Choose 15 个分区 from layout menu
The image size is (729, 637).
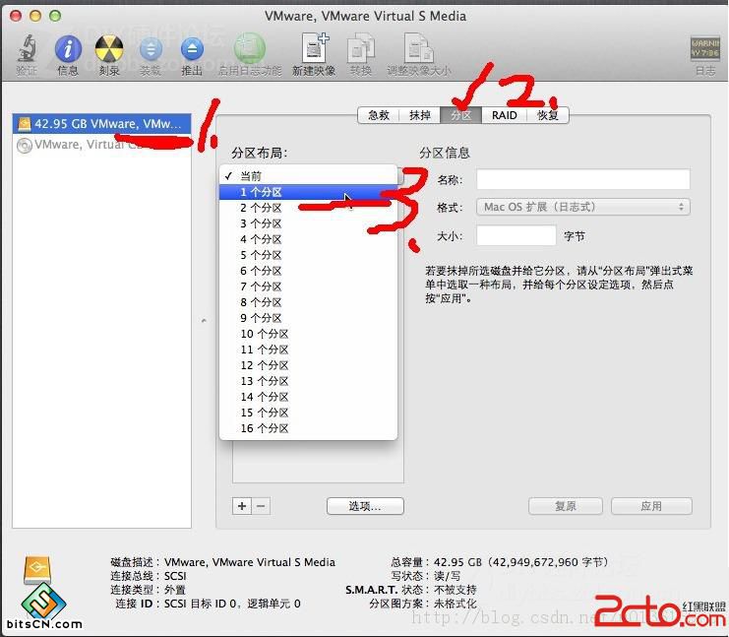[308, 413]
